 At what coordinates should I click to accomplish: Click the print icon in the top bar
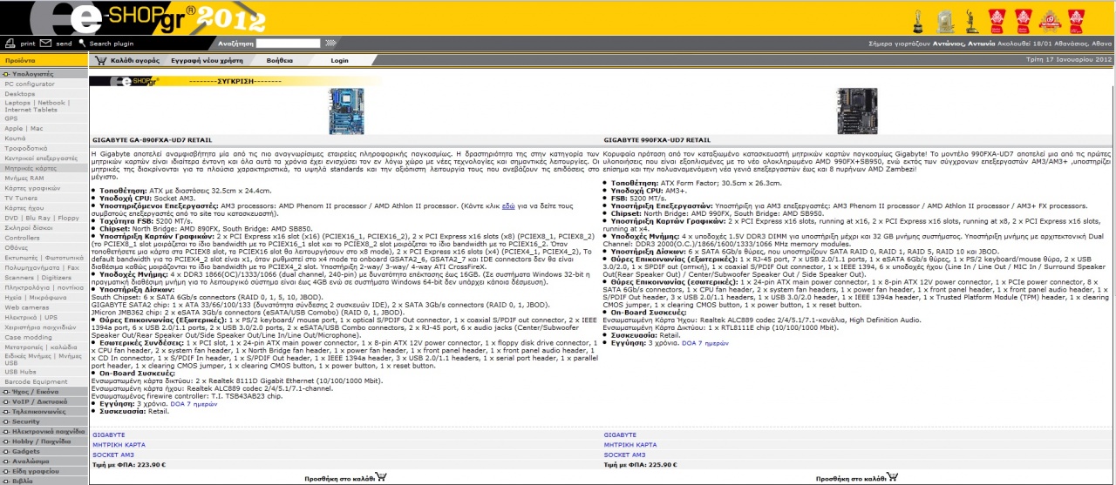pyautogui.click(x=10, y=43)
